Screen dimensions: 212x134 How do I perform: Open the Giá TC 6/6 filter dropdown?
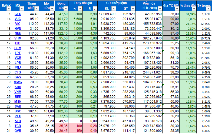[x=177, y=9]
